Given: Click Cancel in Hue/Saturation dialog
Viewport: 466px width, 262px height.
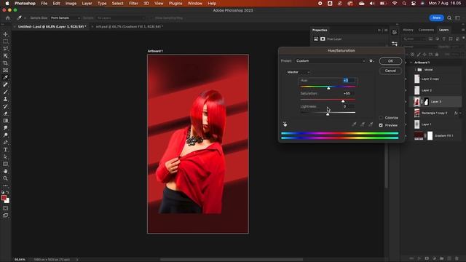Looking at the screenshot, I should click(390, 71).
